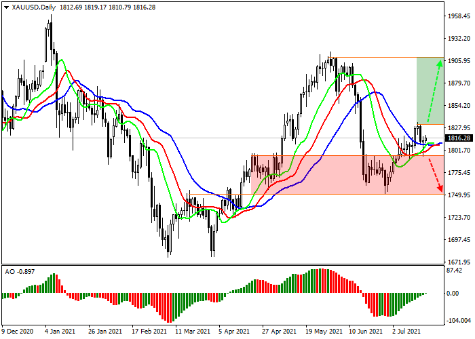Viewport: 475px width, 339px height.
Task: Click the 1671.95 price axis label
Action: (459, 262)
